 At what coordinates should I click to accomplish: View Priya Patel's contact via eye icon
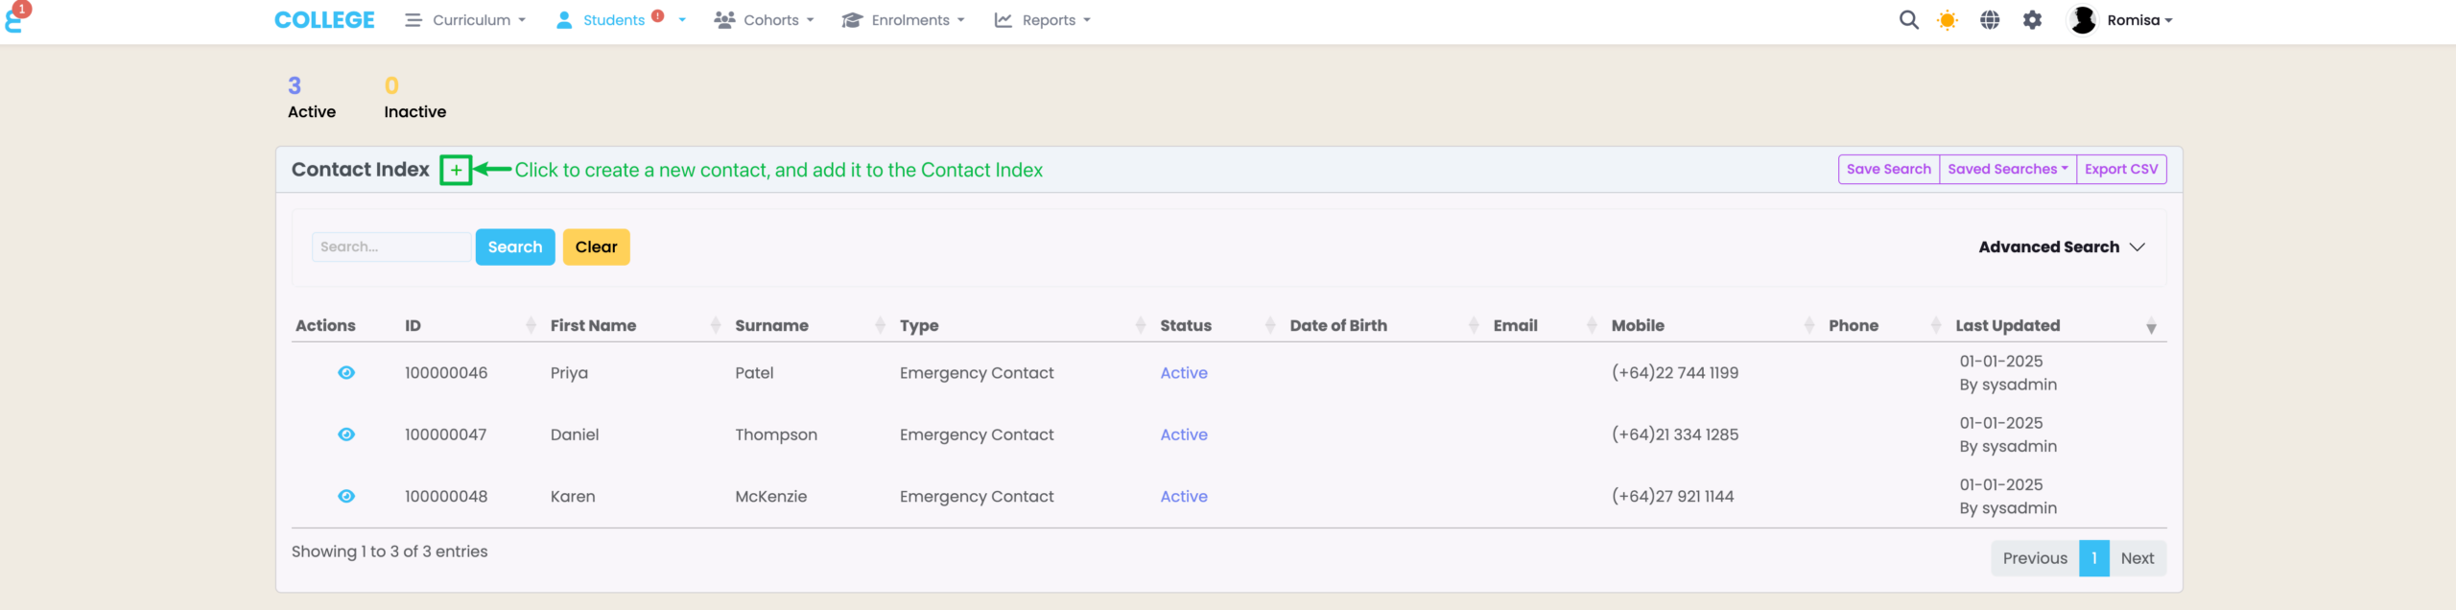point(346,373)
